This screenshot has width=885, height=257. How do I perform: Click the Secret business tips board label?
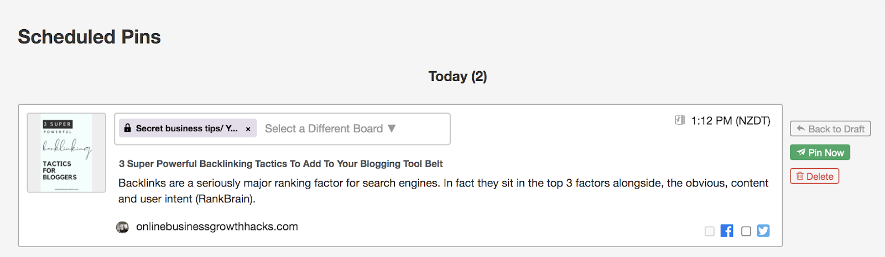click(x=186, y=128)
